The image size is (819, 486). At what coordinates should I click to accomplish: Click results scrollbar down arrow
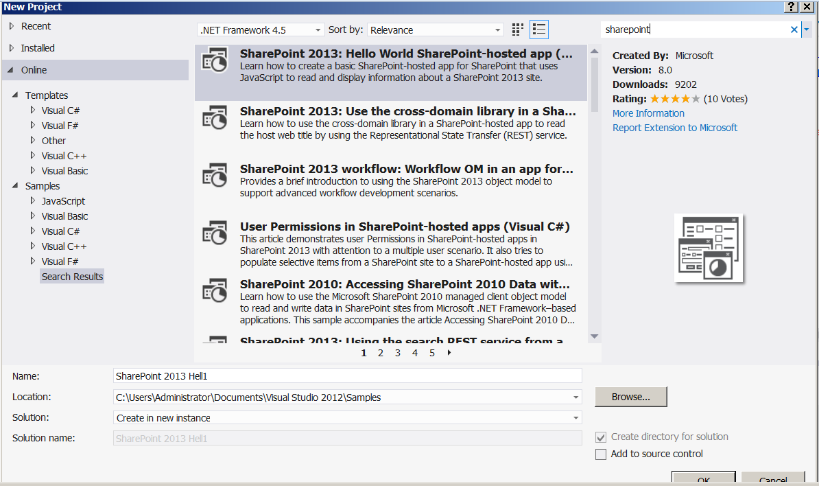point(595,336)
